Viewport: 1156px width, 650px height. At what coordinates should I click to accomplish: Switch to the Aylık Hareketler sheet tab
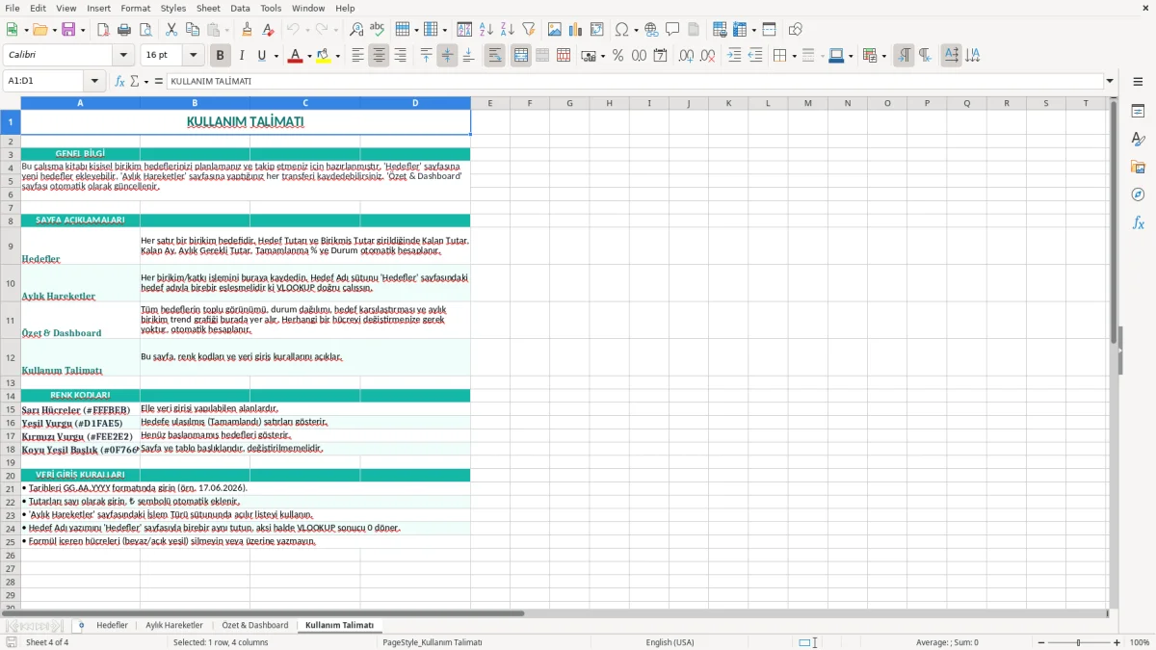point(174,626)
